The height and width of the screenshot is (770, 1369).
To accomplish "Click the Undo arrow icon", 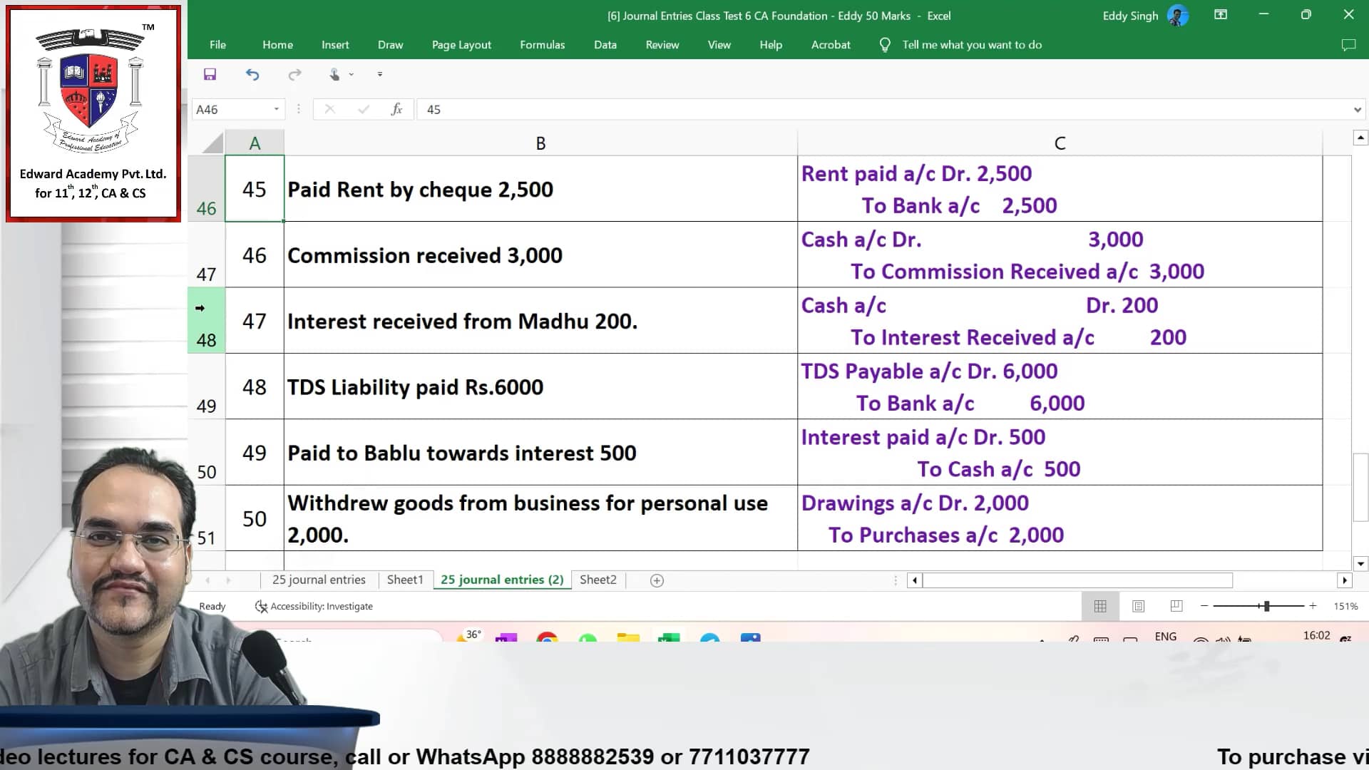I will [252, 74].
